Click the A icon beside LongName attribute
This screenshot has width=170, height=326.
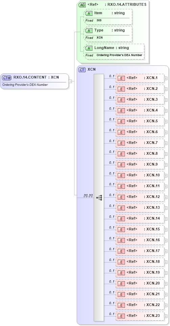click(x=89, y=48)
